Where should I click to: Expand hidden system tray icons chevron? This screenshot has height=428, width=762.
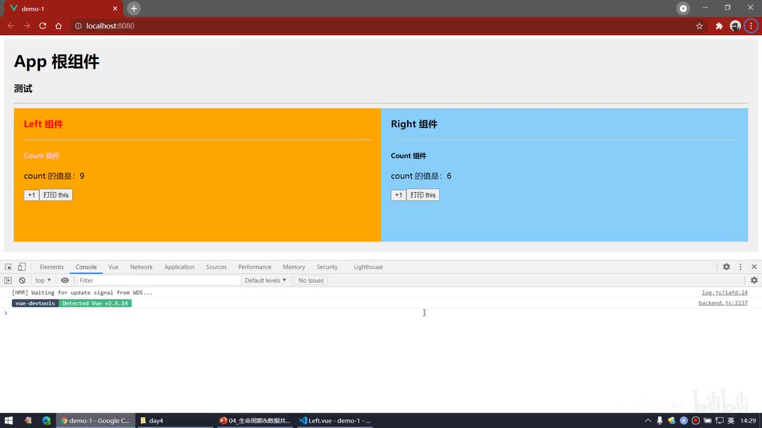click(648, 421)
